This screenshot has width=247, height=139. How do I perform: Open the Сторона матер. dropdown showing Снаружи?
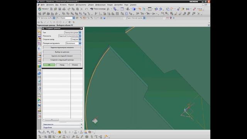pos(76,39)
